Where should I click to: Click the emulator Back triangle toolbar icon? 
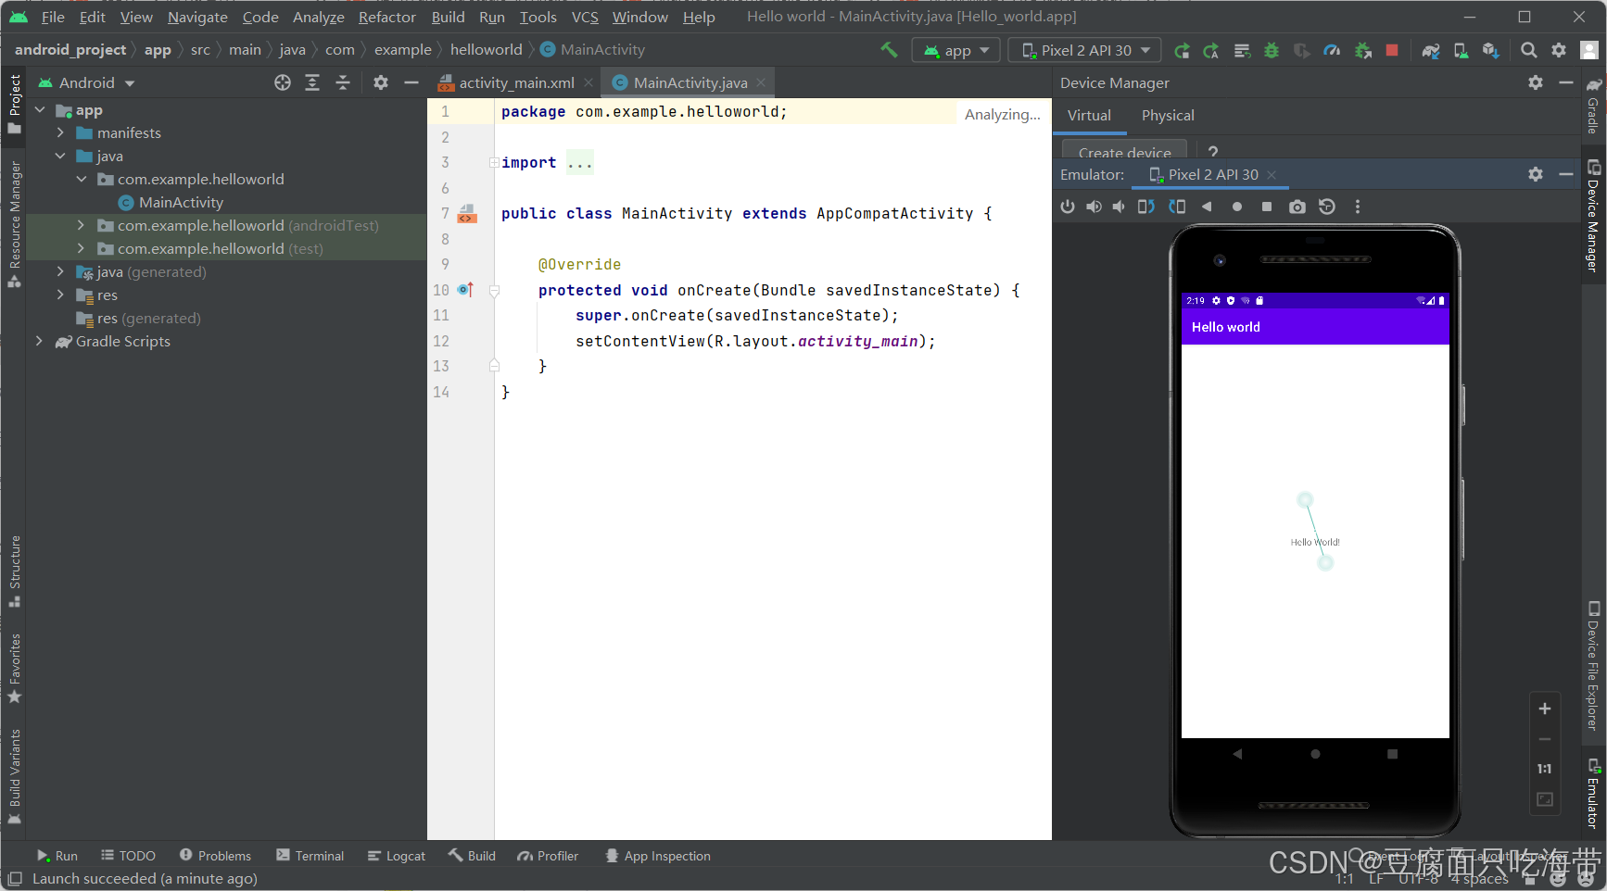(1207, 207)
